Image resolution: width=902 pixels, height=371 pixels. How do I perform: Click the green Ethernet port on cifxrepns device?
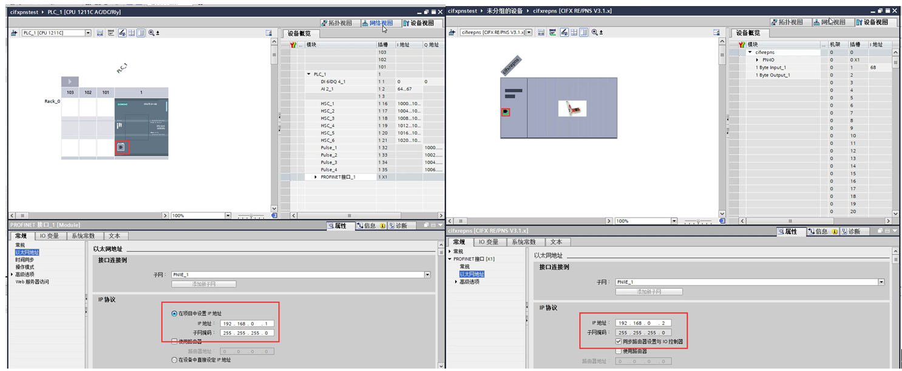(x=505, y=112)
